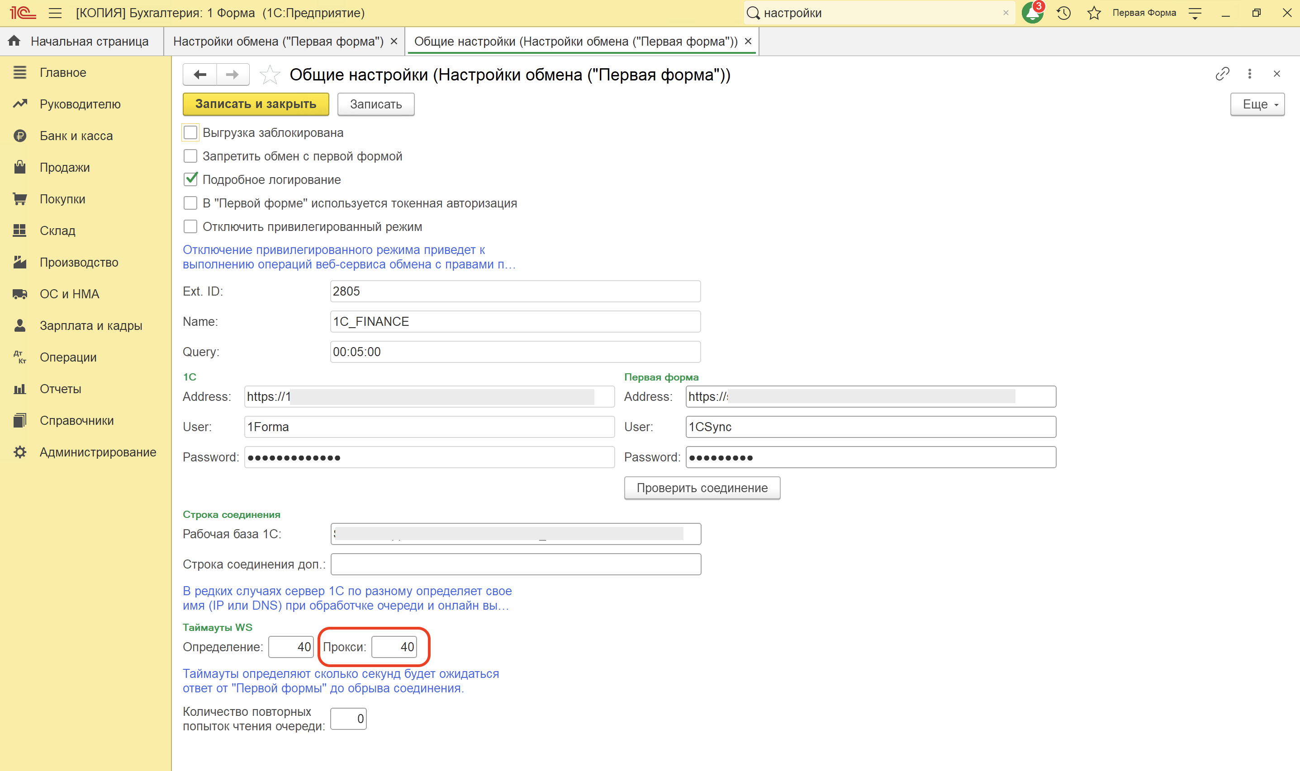
Task: Check Отключить привилегированный режим
Action: coord(190,226)
